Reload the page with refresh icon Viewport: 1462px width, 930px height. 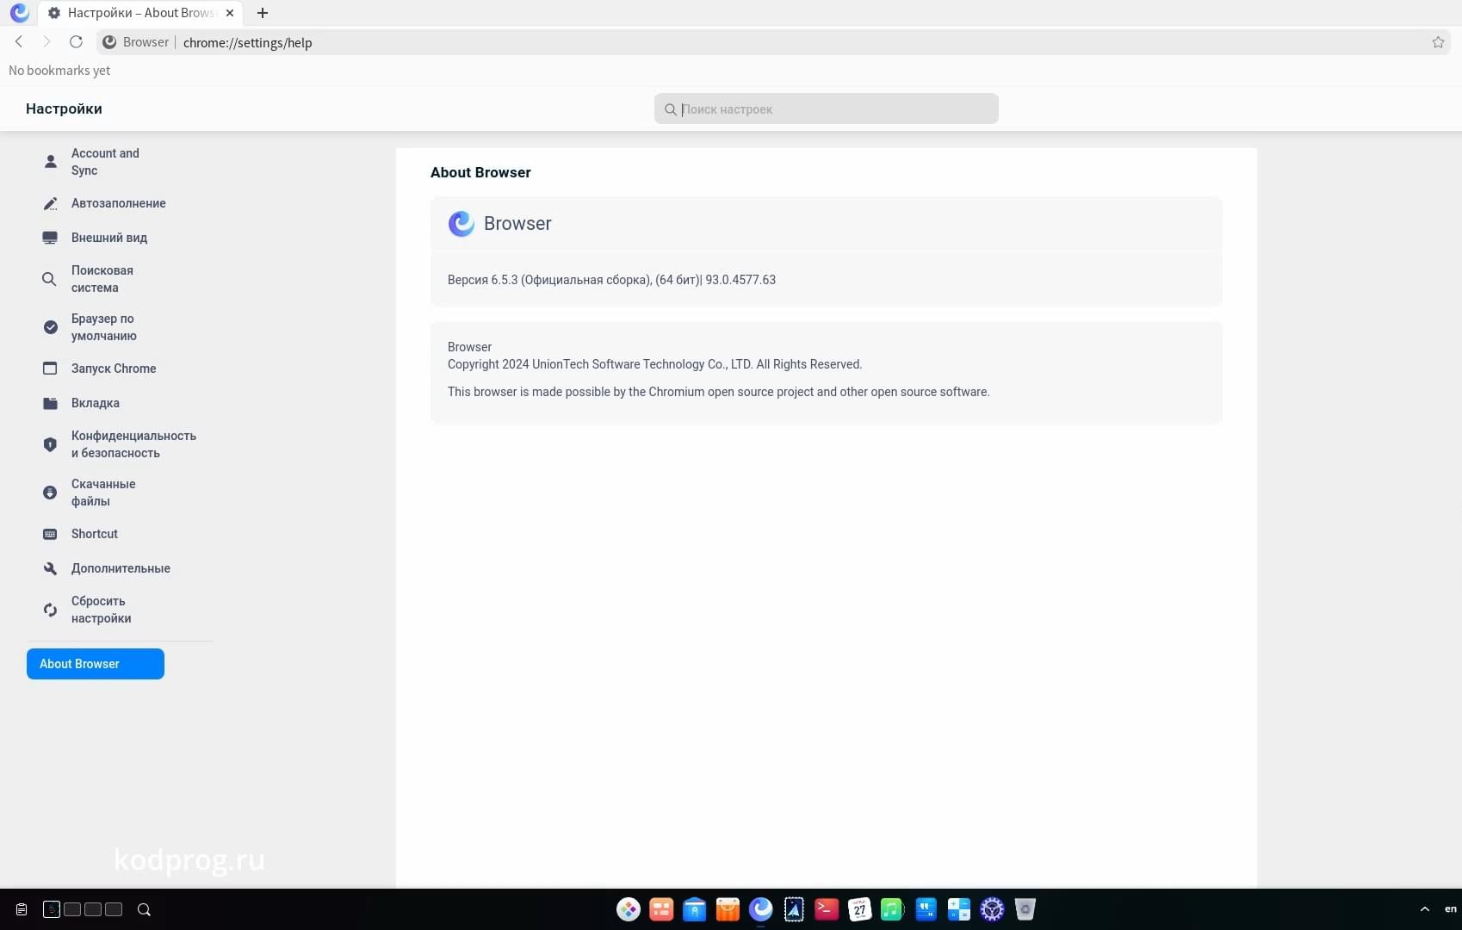pos(76,42)
